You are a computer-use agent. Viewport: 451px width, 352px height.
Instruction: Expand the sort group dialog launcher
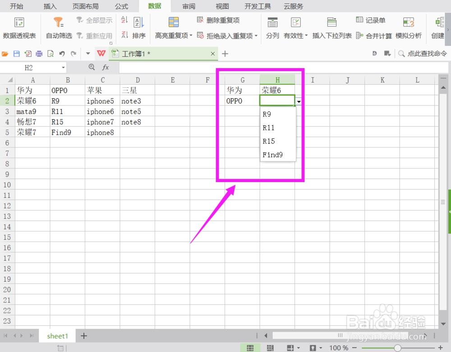pos(111,43)
